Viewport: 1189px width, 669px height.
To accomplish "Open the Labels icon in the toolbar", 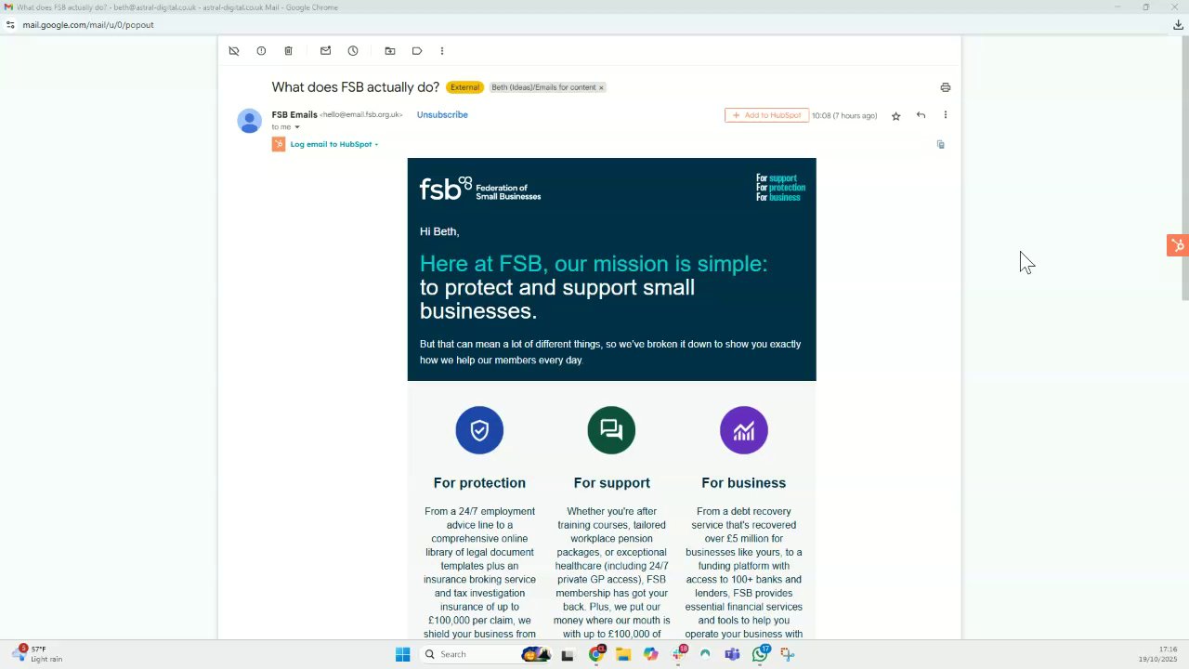I will coord(417,51).
